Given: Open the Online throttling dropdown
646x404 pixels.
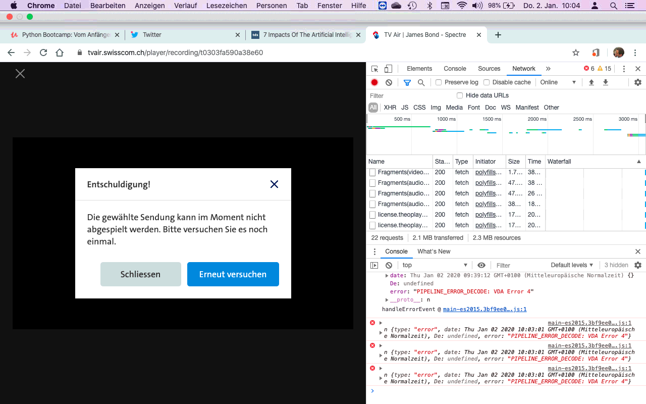Looking at the screenshot, I should click(x=558, y=82).
